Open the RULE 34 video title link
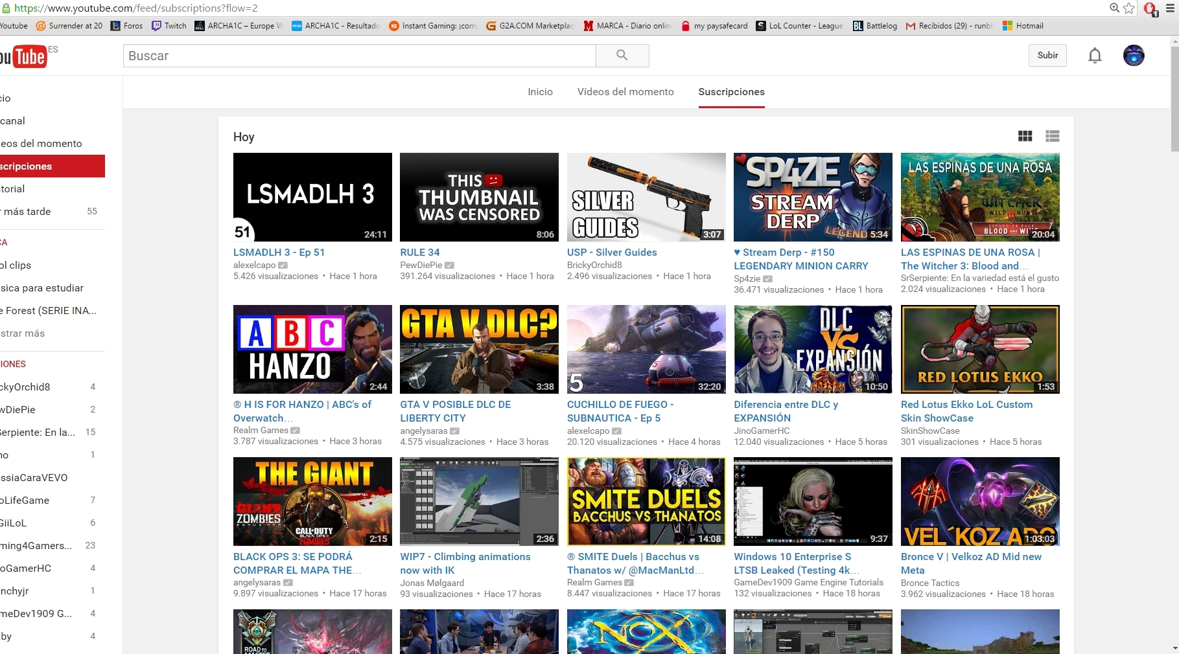 pyautogui.click(x=420, y=253)
